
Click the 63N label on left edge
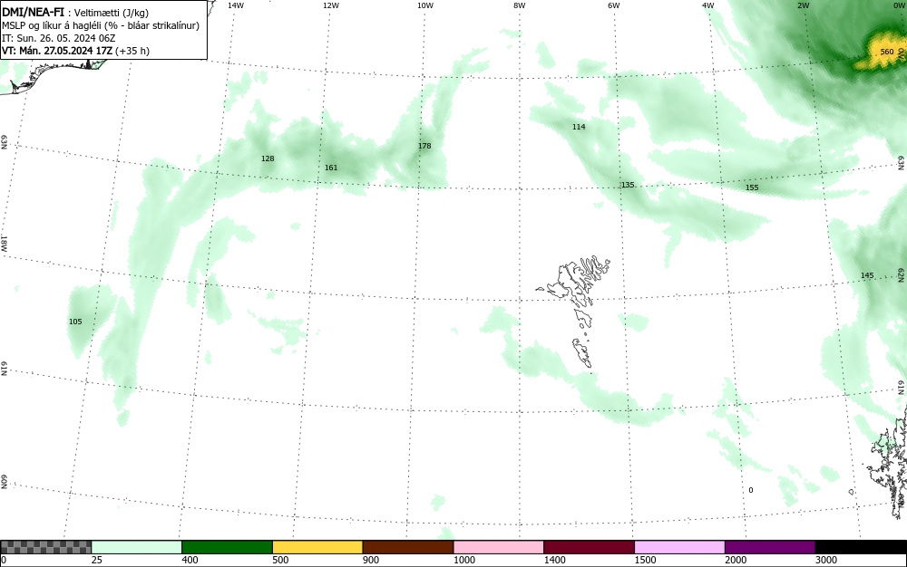4,142
